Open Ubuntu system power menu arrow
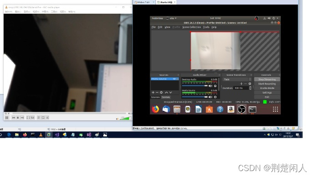The width and height of the screenshot is (314, 177). pyautogui.click(x=277, y=18)
